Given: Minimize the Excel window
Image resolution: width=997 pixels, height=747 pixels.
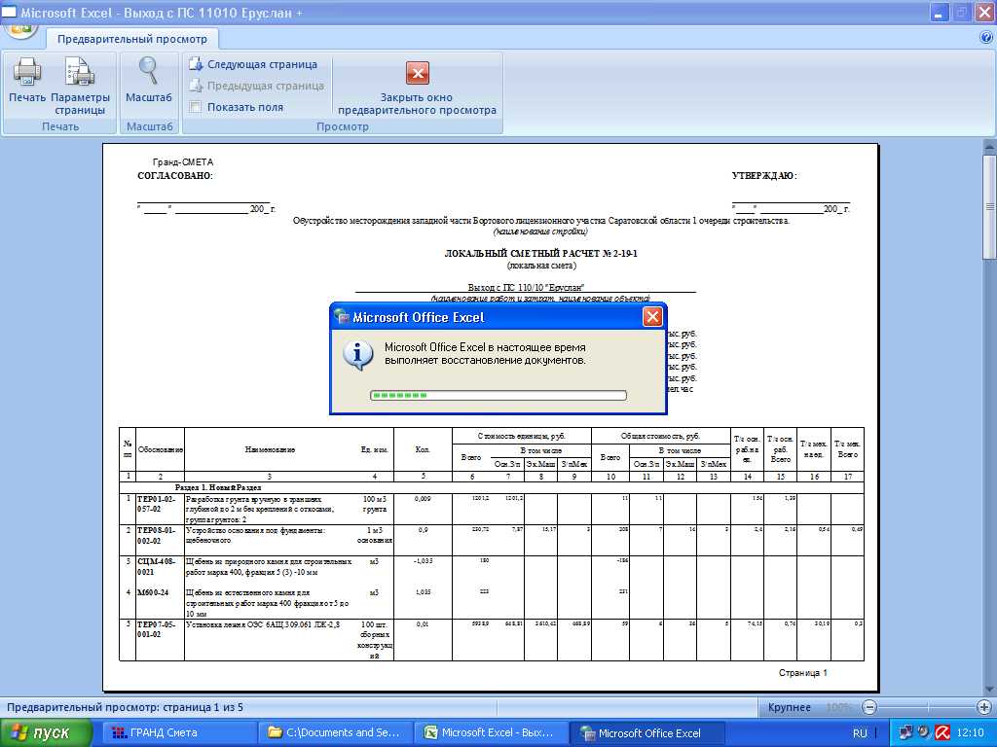Looking at the screenshot, I should tap(939, 13).
